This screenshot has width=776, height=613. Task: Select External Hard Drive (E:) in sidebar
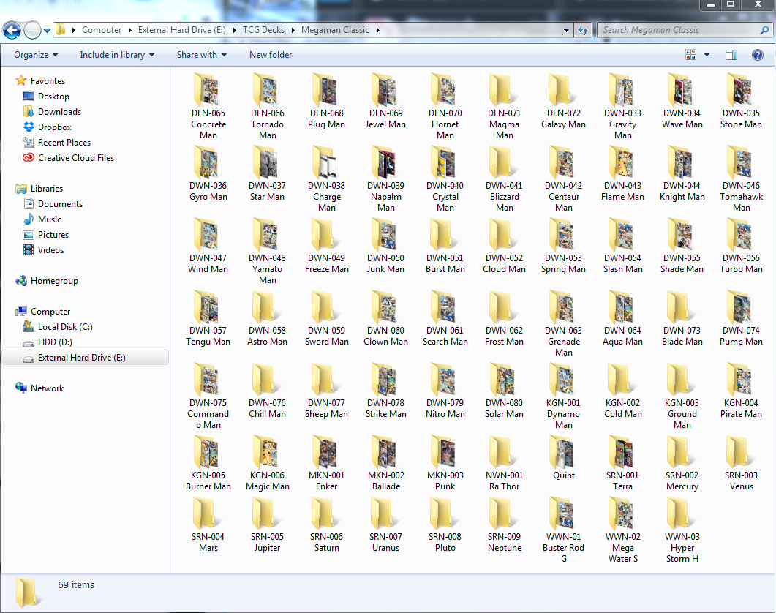[85, 357]
